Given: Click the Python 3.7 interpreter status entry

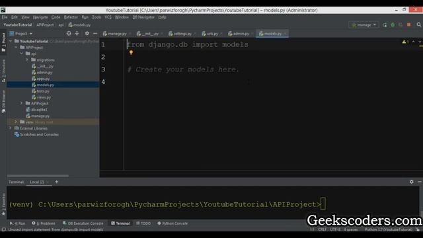Looking at the screenshot, I should (x=389, y=229).
